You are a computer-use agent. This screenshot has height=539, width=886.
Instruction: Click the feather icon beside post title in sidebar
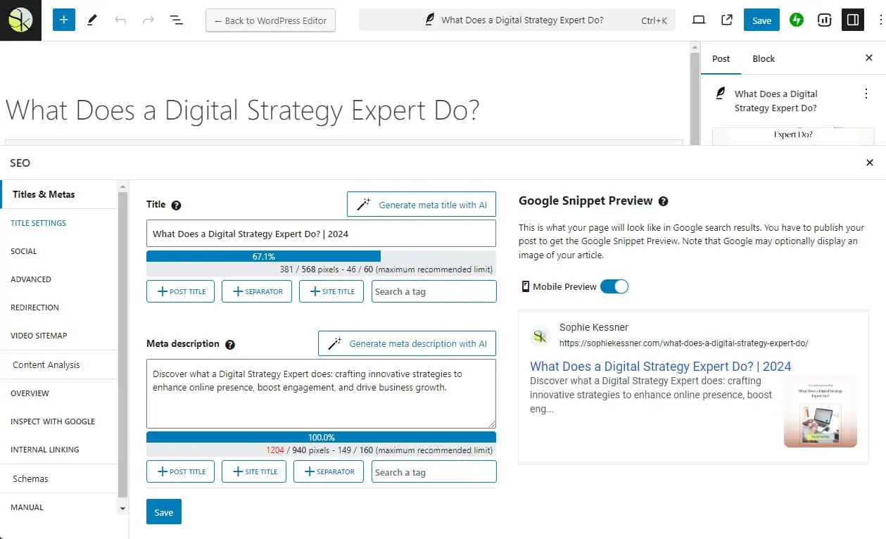(721, 93)
